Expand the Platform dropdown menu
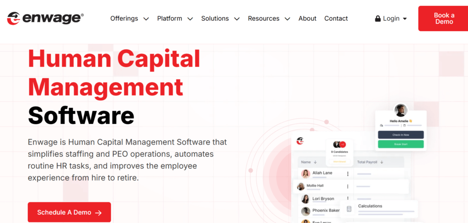The width and height of the screenshot is (468, 223). pyautogui.click(x=190, y=19)
